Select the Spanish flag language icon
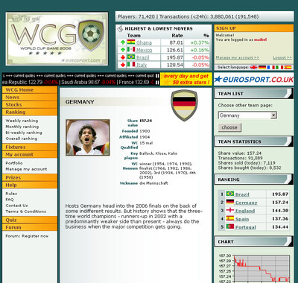 click(x=288, y=67)
